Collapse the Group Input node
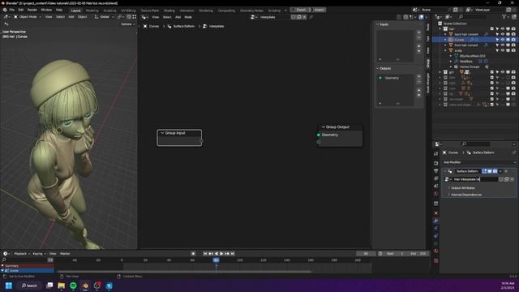 point(162,133)
